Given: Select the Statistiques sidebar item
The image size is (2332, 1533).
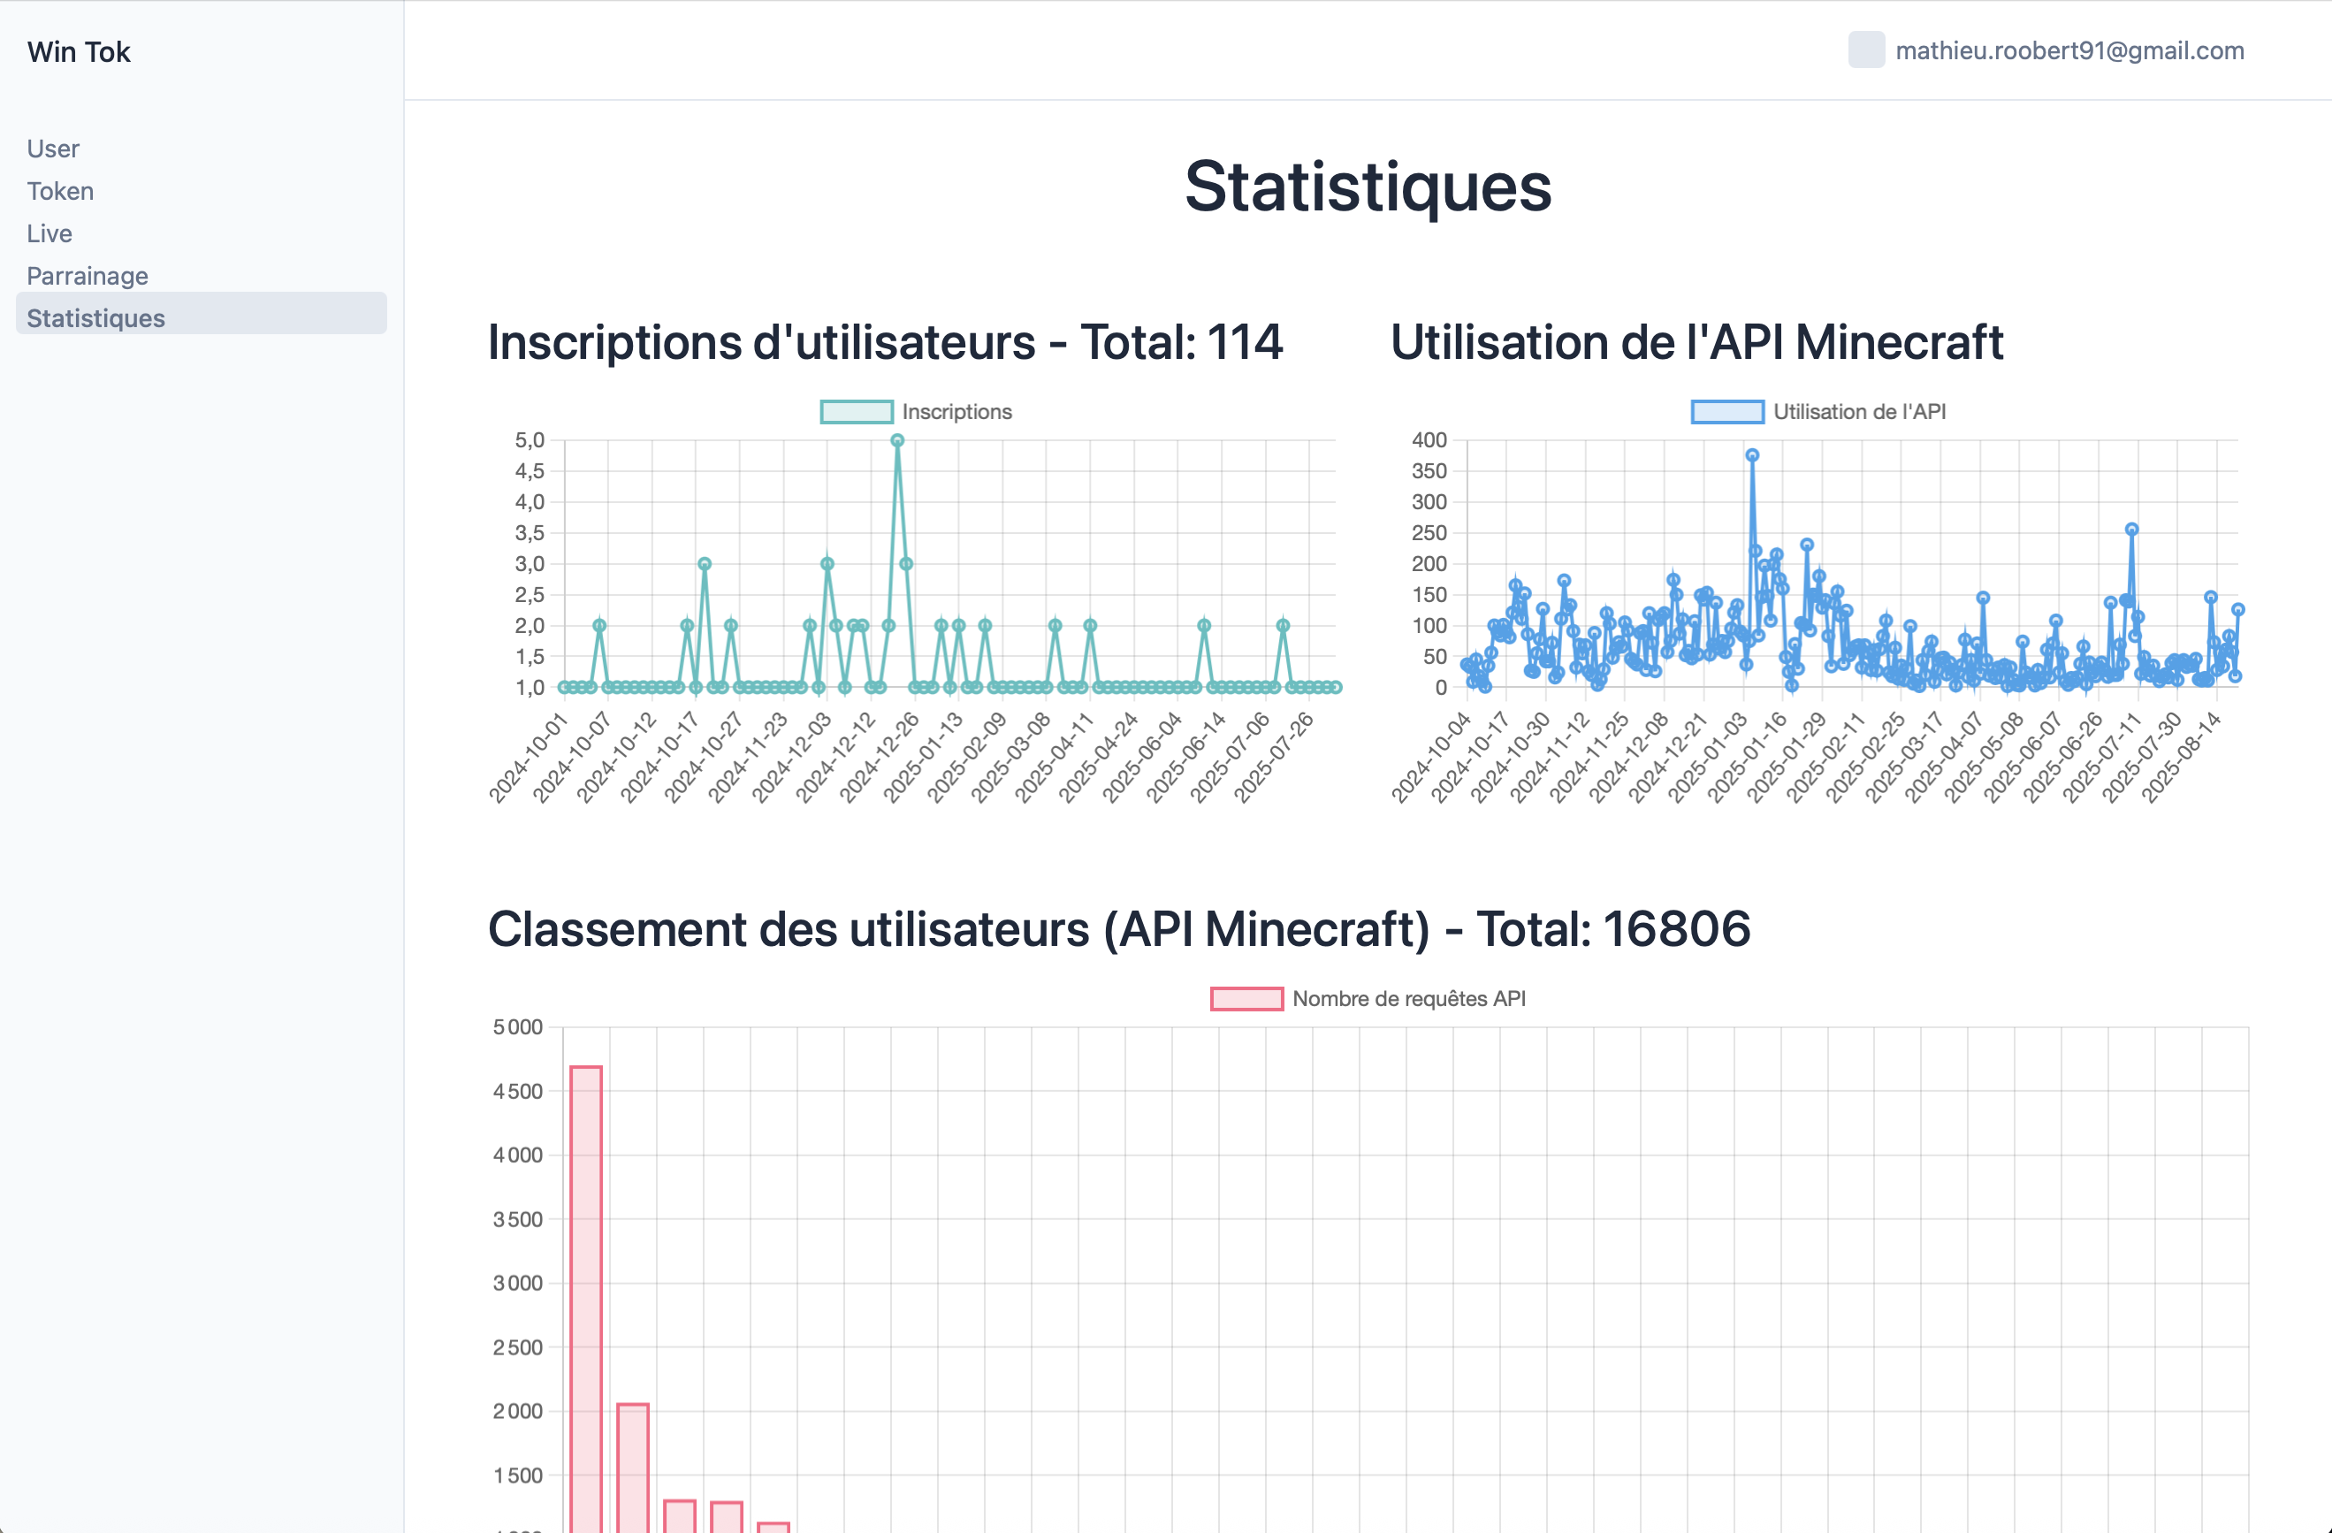Looking at the screenshot, I should point(96,317).
